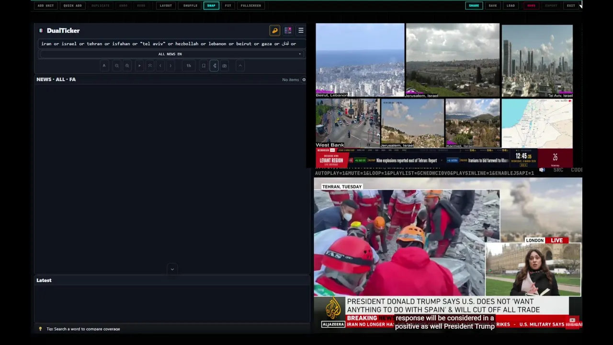This screenshot has width=613, height=345.
Task: Click the yellow key icon in DualTicker
Action: pos(275,31)
